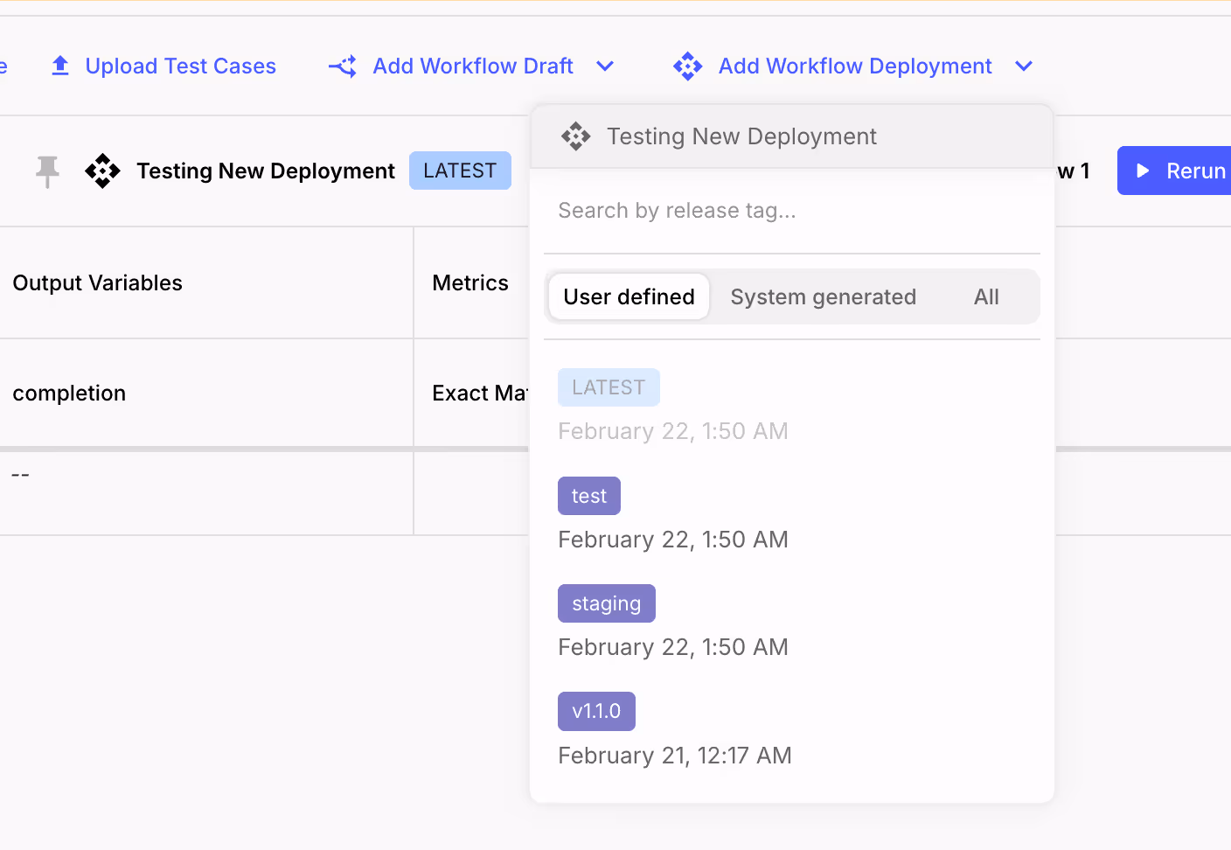
Task: Expand the Add Workflow Draft chevron
Action: tap(605, 66)
